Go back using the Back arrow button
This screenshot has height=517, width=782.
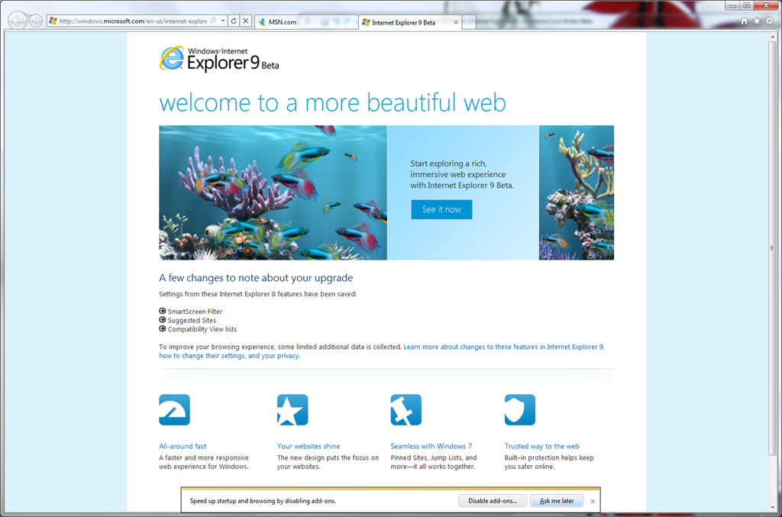pyautogui.click(x=18, y=21)
